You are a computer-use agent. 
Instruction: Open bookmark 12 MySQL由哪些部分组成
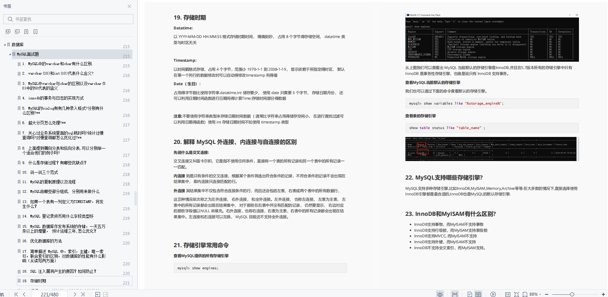coord(61,191)
